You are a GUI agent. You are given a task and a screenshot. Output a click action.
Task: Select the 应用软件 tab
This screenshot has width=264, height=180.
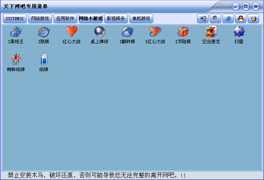pos(65,19)
